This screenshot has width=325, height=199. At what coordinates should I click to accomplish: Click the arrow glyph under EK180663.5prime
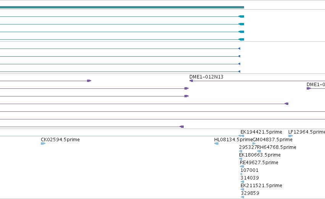pos(241,159)
